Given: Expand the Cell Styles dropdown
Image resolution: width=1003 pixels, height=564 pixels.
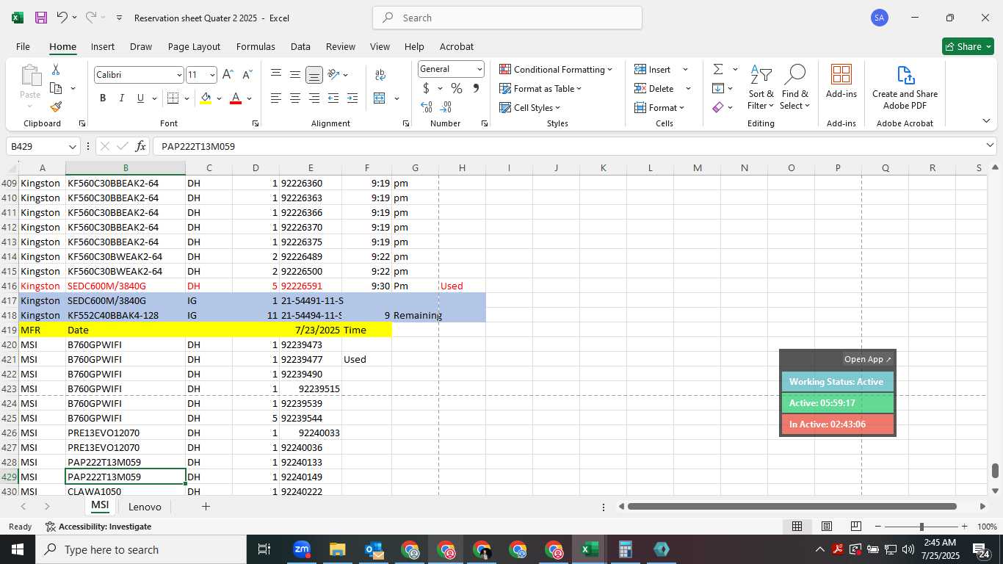Looking at the screenshot, I should point(529,107).
